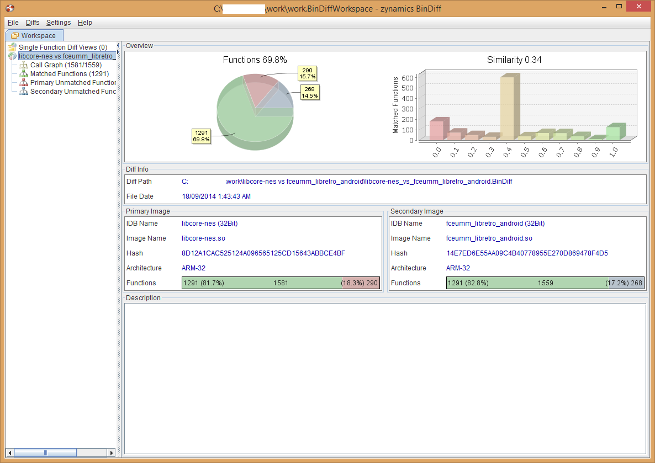Screen dimensions: 655x463
Task: Click the Diff Path value text
Action: (347, 182)
